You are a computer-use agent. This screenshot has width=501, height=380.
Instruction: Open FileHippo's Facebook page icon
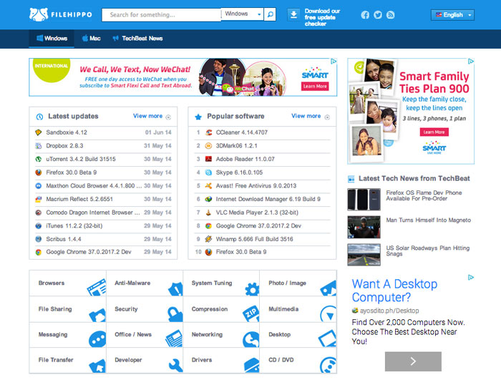click(x=365, y=15)
